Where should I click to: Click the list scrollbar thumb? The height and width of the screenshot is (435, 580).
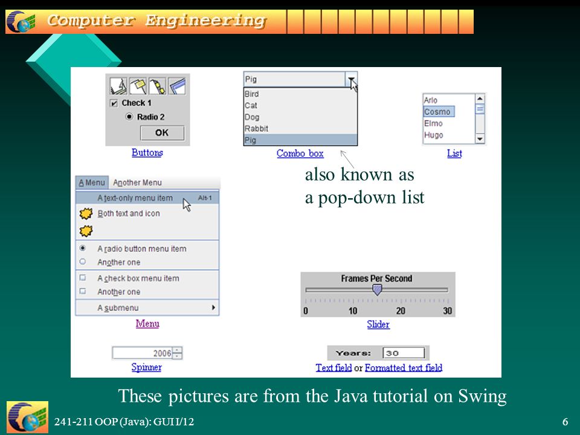point(480,109)
